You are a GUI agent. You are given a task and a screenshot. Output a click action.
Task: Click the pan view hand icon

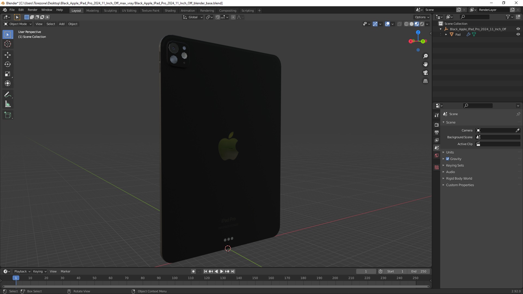[x=425, y=64]
